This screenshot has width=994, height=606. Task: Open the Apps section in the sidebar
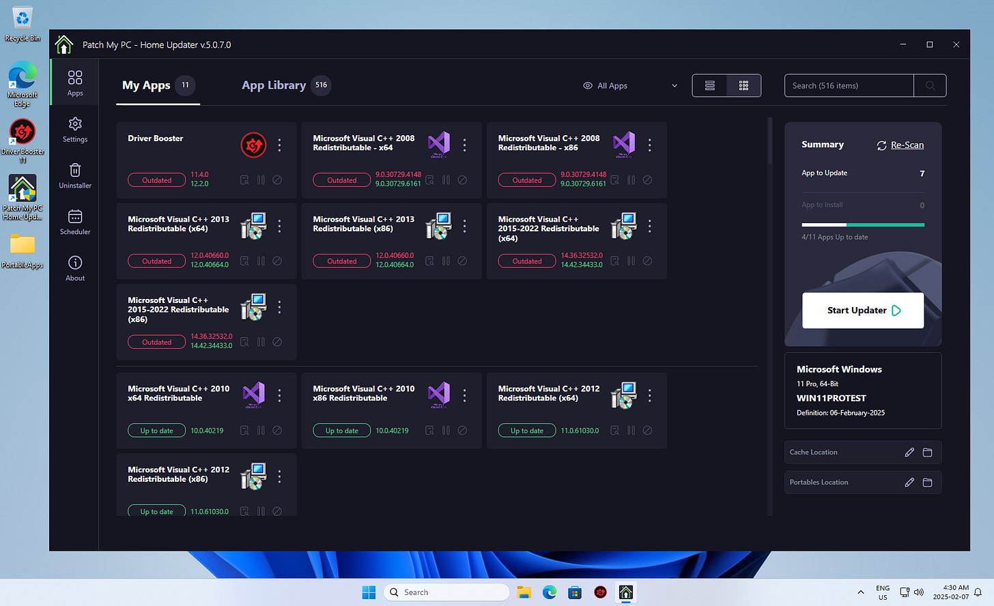(75, 83)
